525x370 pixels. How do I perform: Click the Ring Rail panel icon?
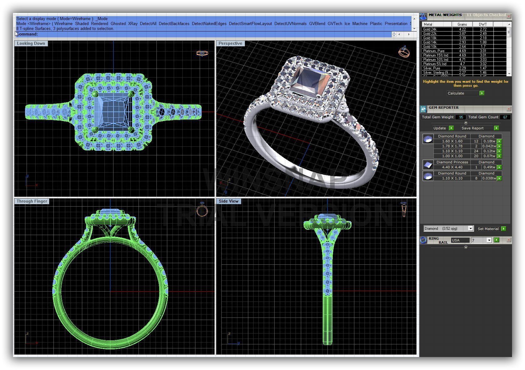(x=423, y=240)
